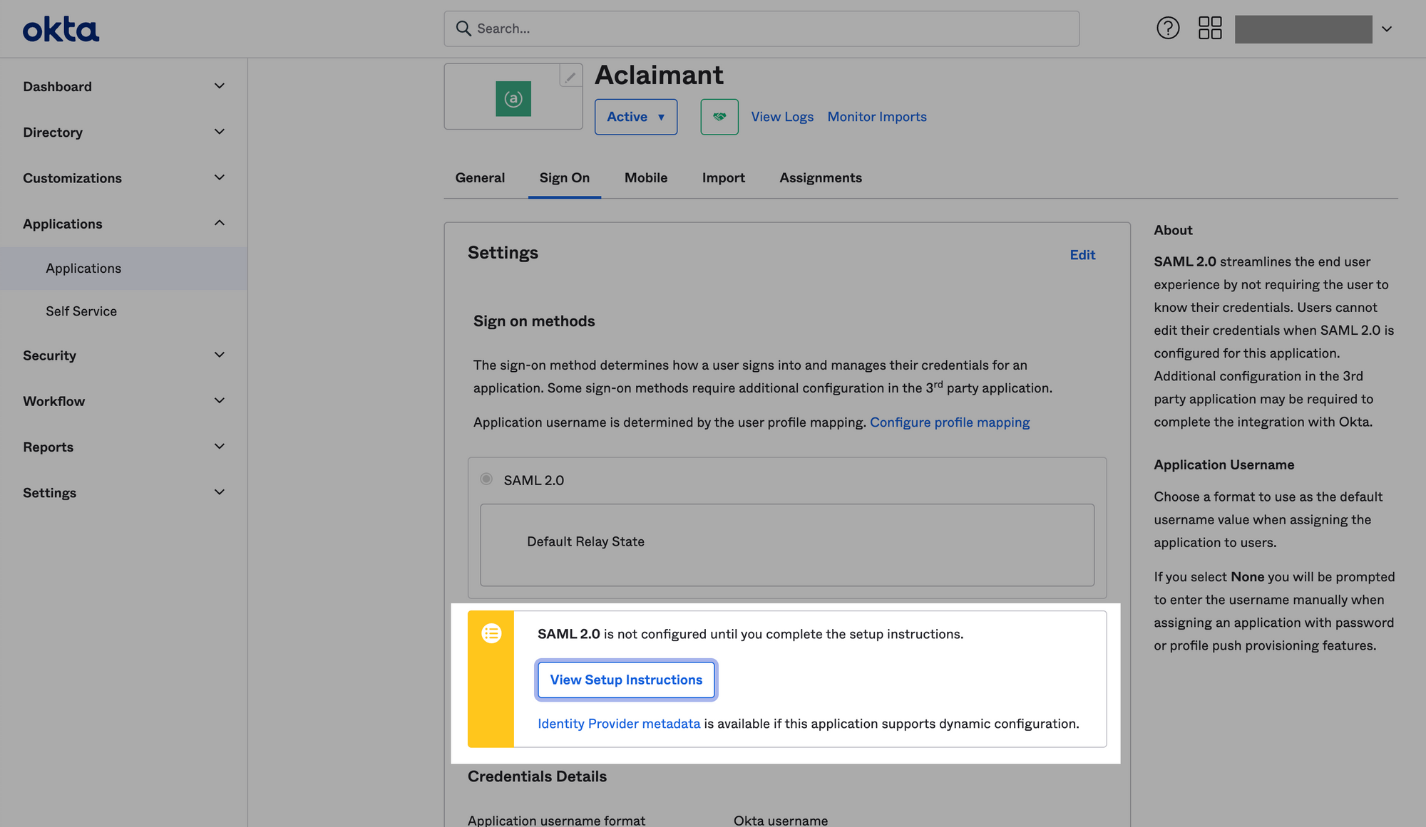This screenshot has width=1426, height=827.
Task: Focus the top Search field
Action: [x=761, y=28]
